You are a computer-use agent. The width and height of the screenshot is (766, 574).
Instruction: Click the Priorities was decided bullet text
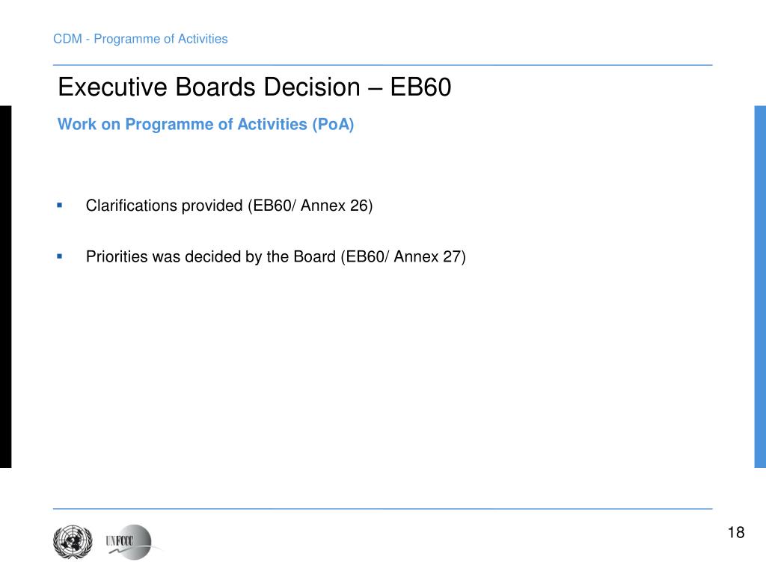pyautogui.click(x=275, y=257)
